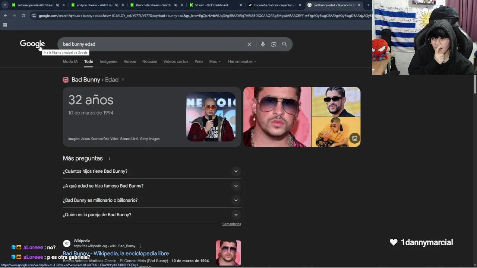Click the Google logo

click(32, 44)
